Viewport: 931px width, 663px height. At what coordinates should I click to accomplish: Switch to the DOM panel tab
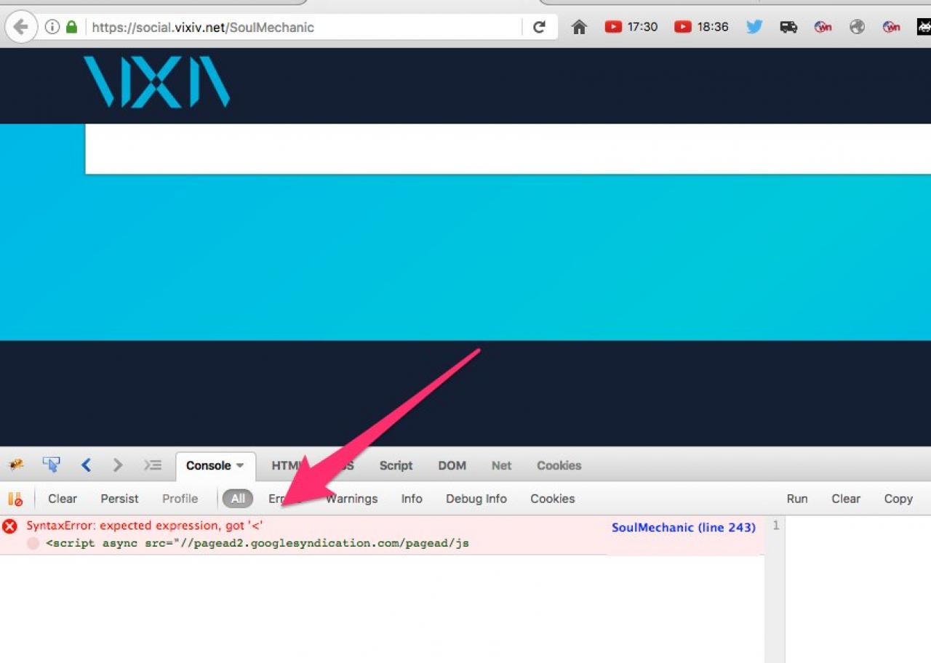(452, 465)
